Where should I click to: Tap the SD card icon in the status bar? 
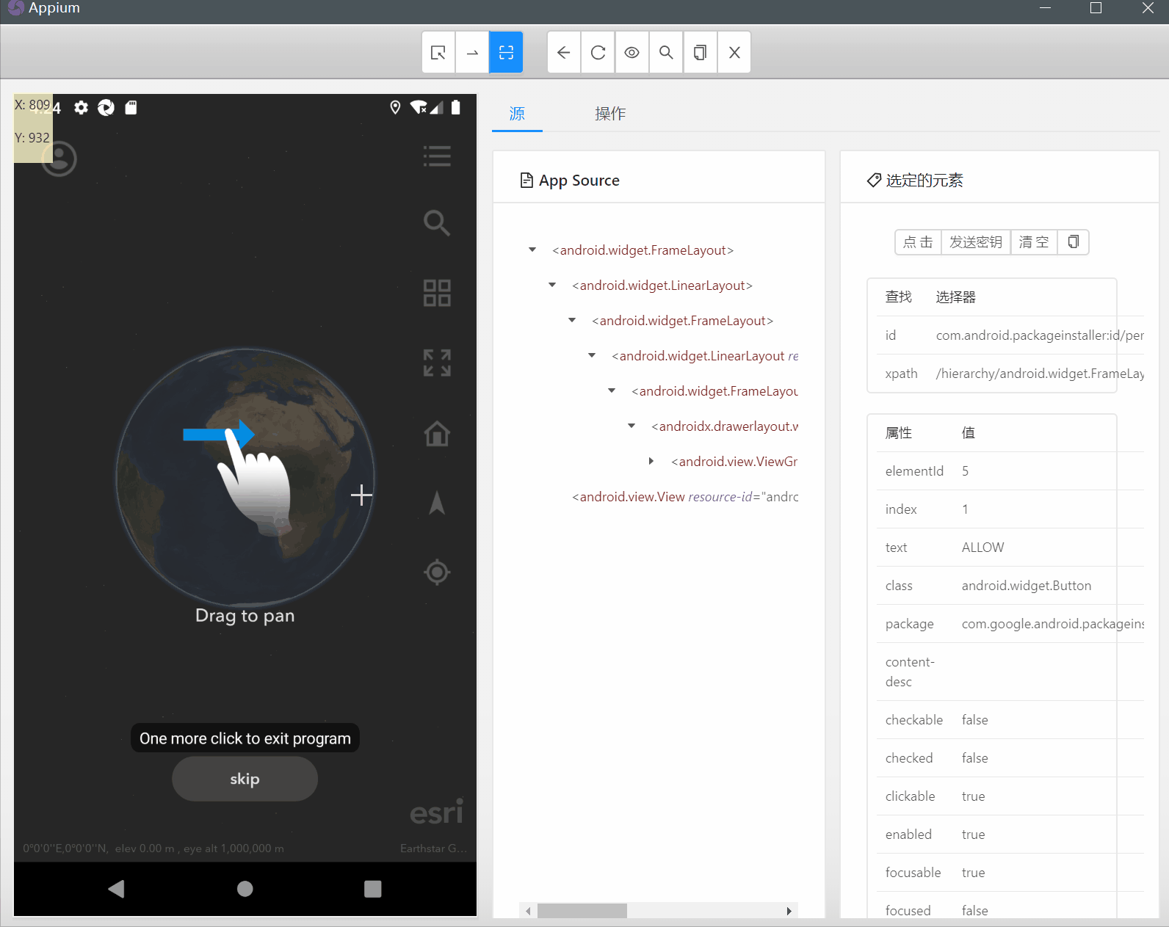click(x=131, y=108)
